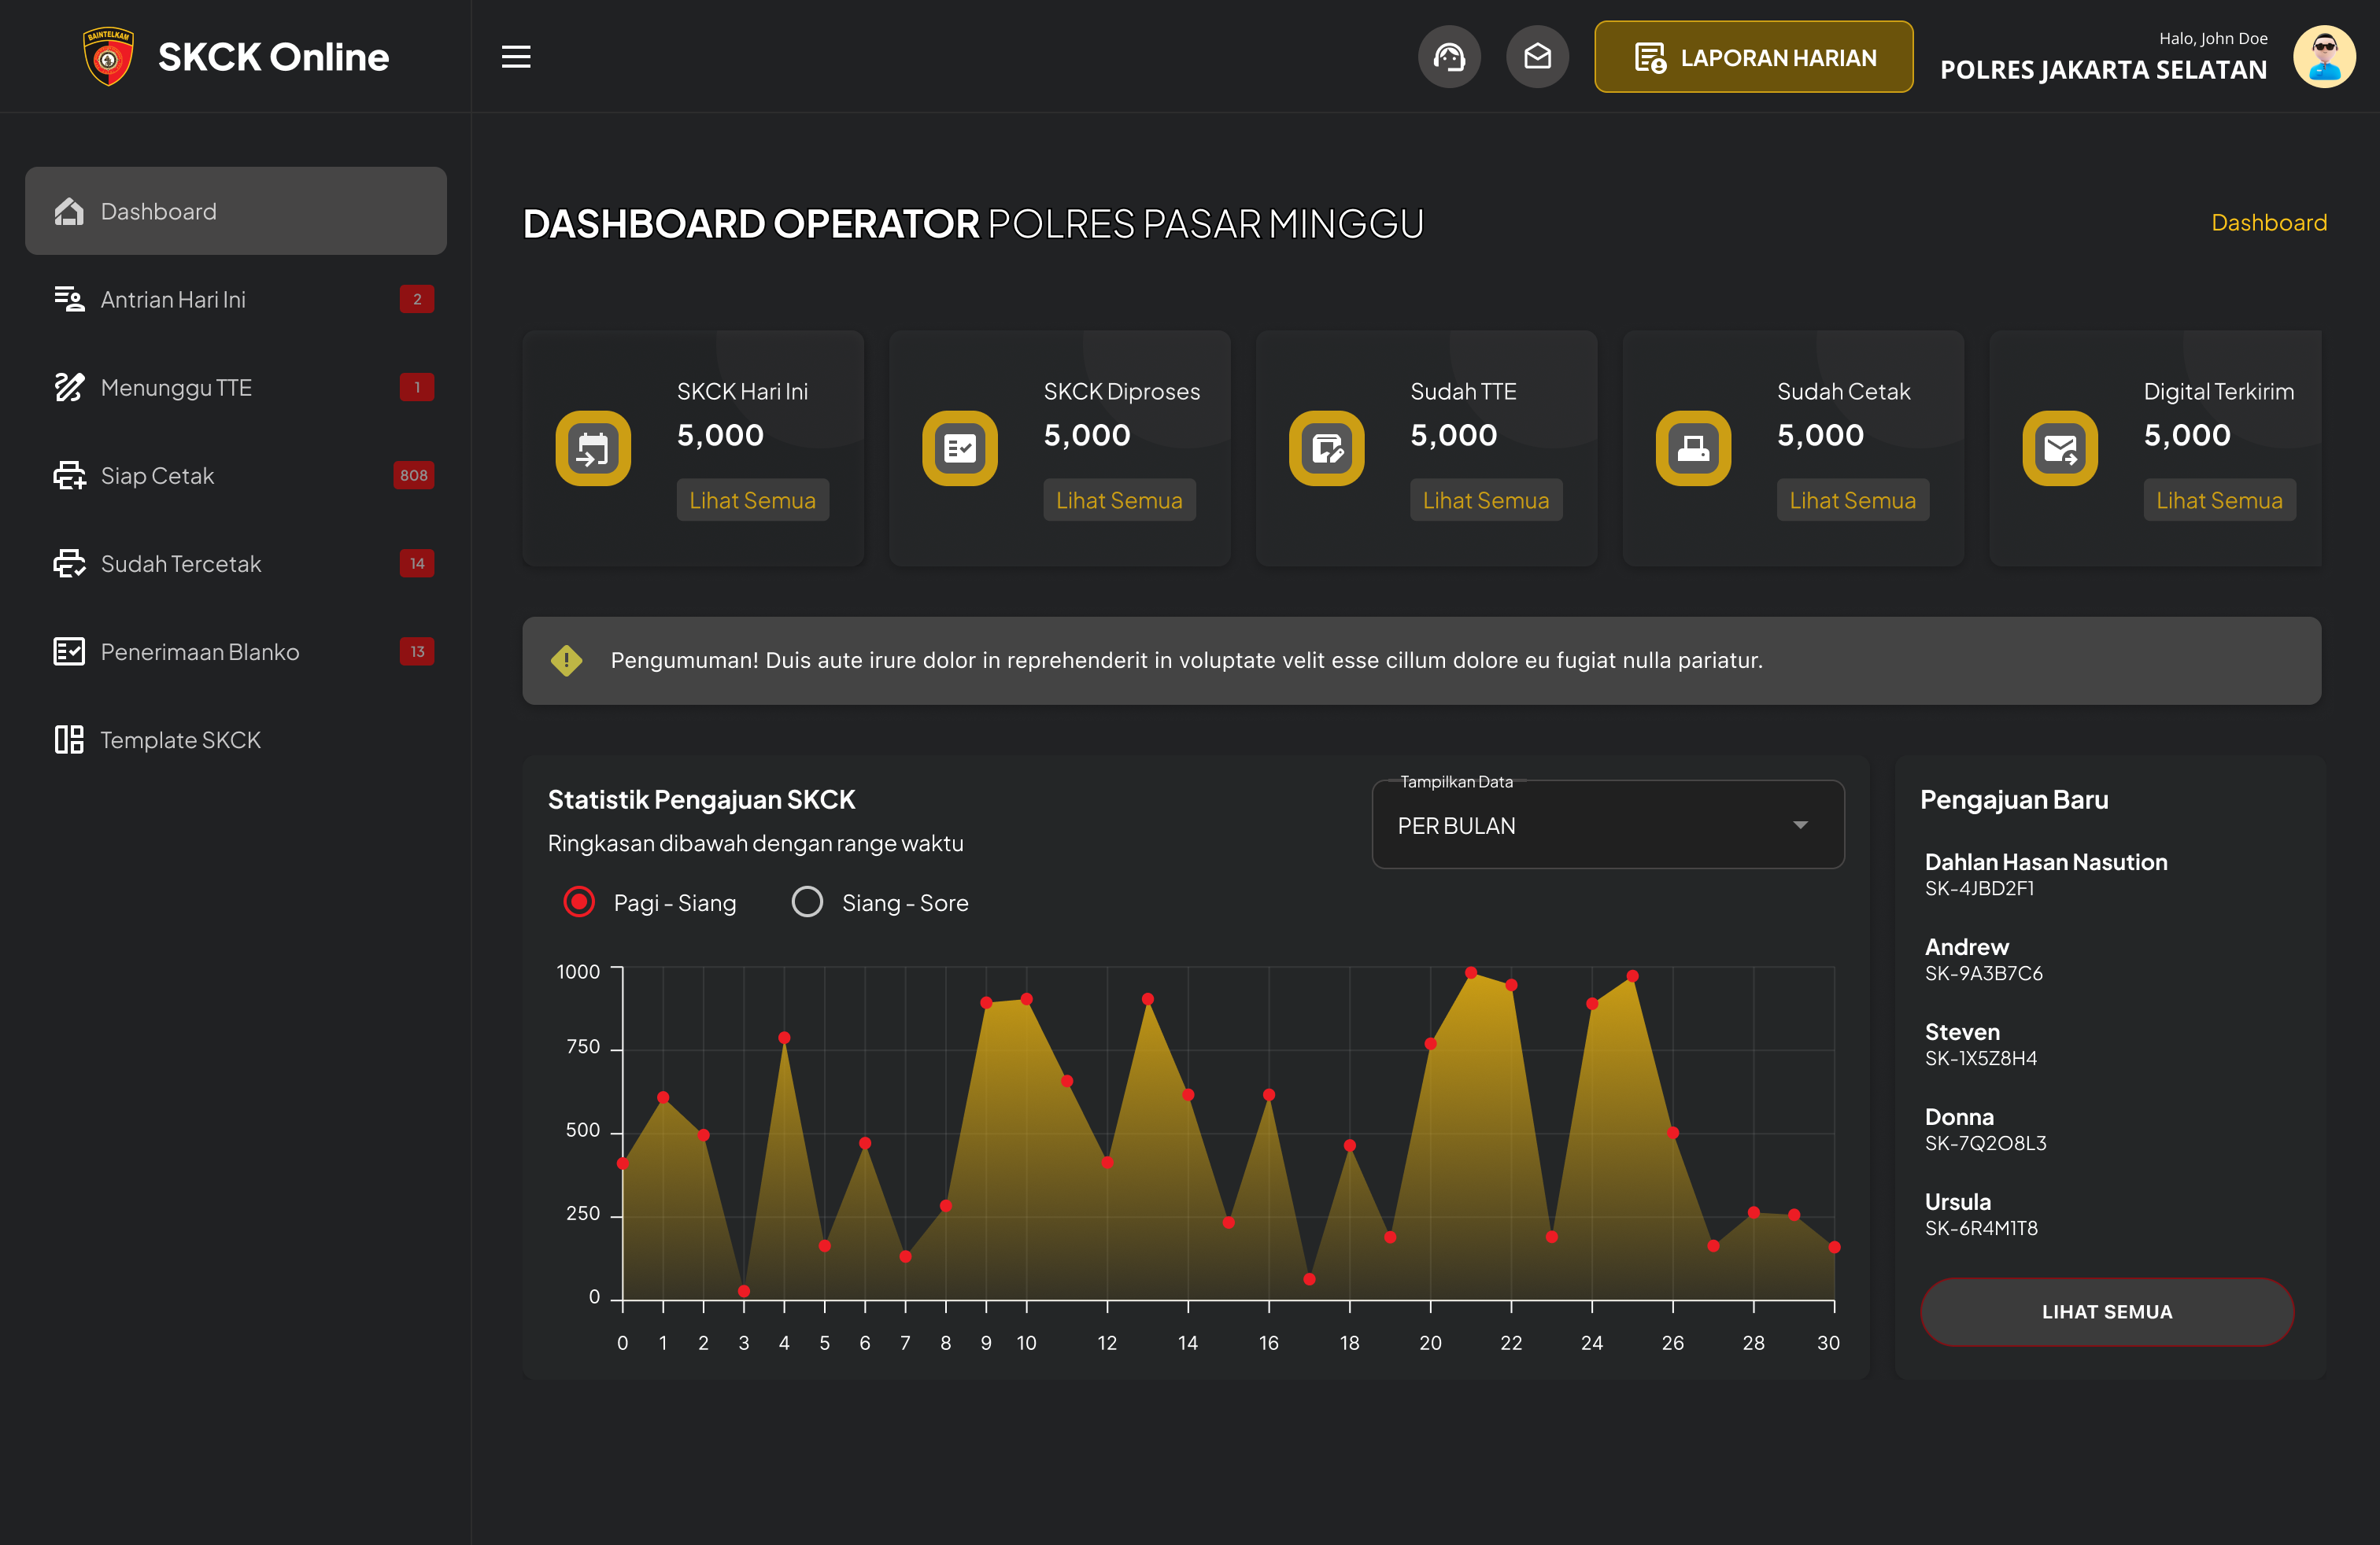
Task: Click the Sudah Cetak printer icon
Action: tap(1693, 448)
